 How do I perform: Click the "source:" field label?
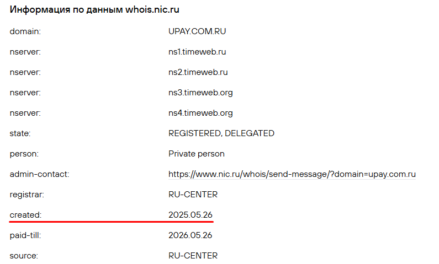(x=24, y=256)
